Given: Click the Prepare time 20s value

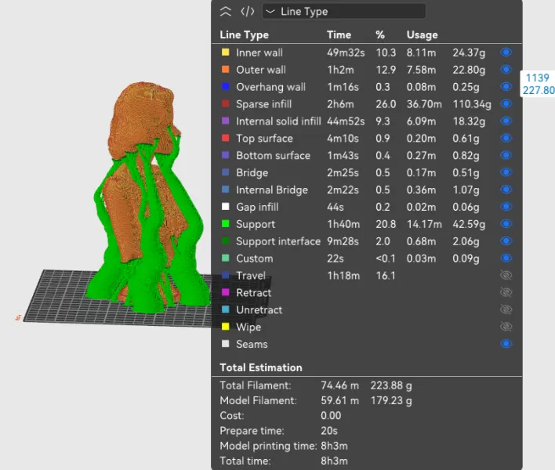Looking at the screenshot, I should pyautogui.click(x=329, y=431).
